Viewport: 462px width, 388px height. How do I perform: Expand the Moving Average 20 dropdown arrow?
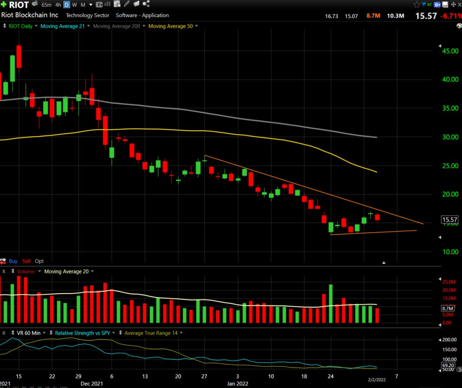click(92, 271)
